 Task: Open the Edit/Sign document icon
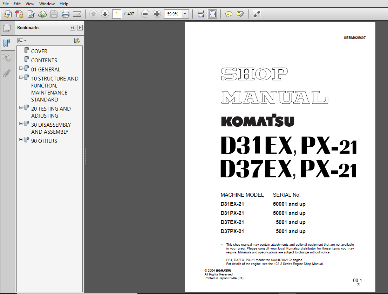(x=31, y=14)
